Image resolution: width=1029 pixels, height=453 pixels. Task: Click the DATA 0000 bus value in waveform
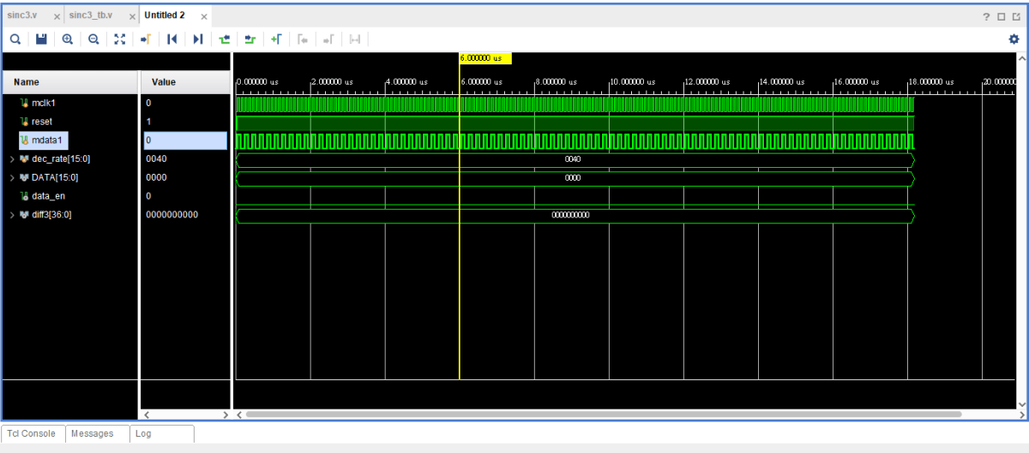point(573,178)
